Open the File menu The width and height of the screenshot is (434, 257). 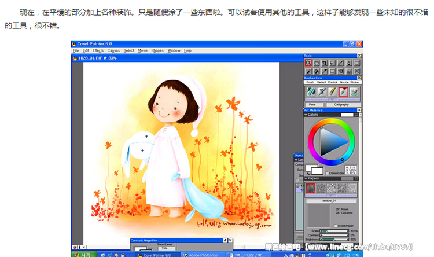pyautogui.click(x=76, y=50)
